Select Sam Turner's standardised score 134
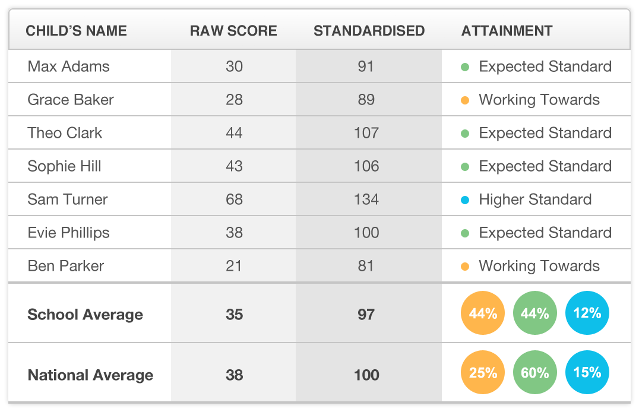The width and height of the screenshot is (639, 412). coord(366,199)
